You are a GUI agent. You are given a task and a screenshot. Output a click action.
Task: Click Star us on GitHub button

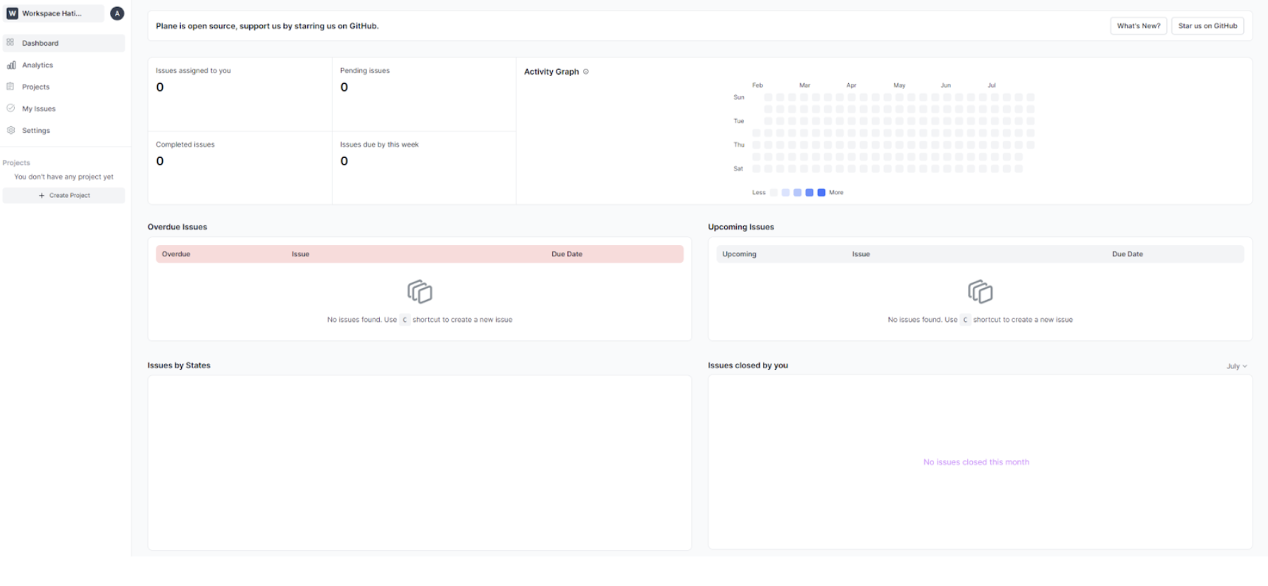click(1207, 26)
